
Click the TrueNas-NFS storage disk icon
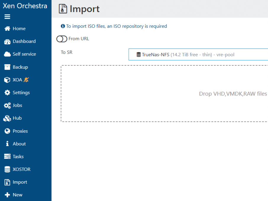pos(139,55)
